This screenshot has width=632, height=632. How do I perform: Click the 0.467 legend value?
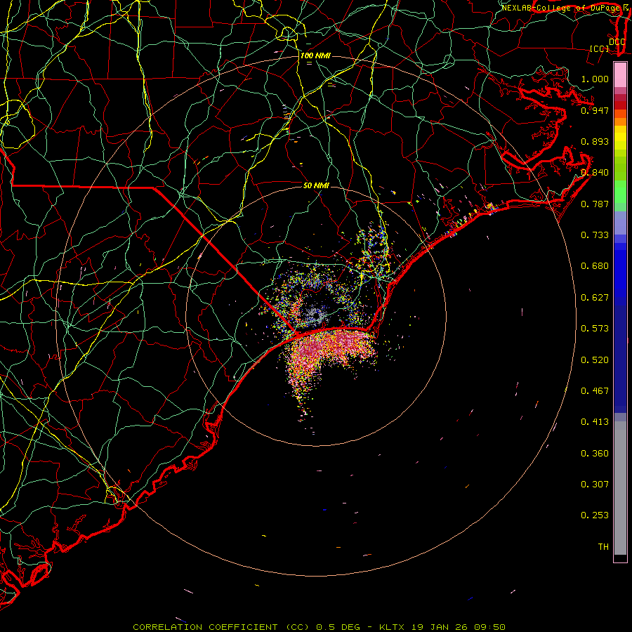click(x=595, y=391)
